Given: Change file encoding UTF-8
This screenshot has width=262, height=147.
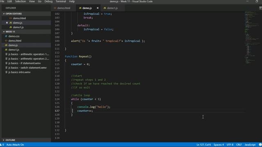Looking at the screenshot, I should [x=230, y=145].
